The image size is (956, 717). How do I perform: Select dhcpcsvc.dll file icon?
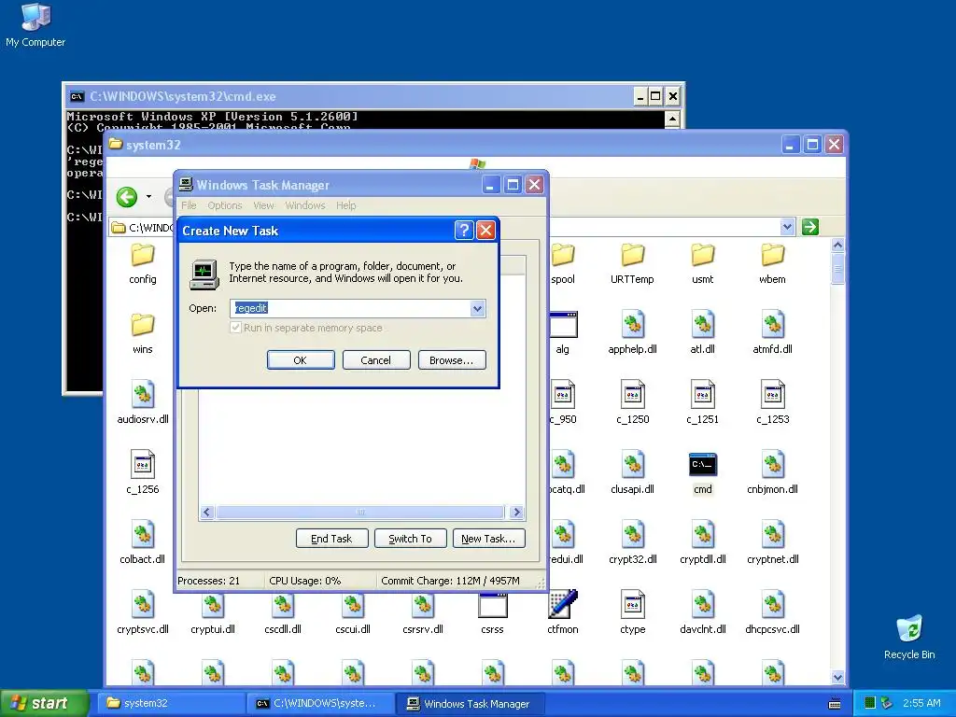pos(773,605)
